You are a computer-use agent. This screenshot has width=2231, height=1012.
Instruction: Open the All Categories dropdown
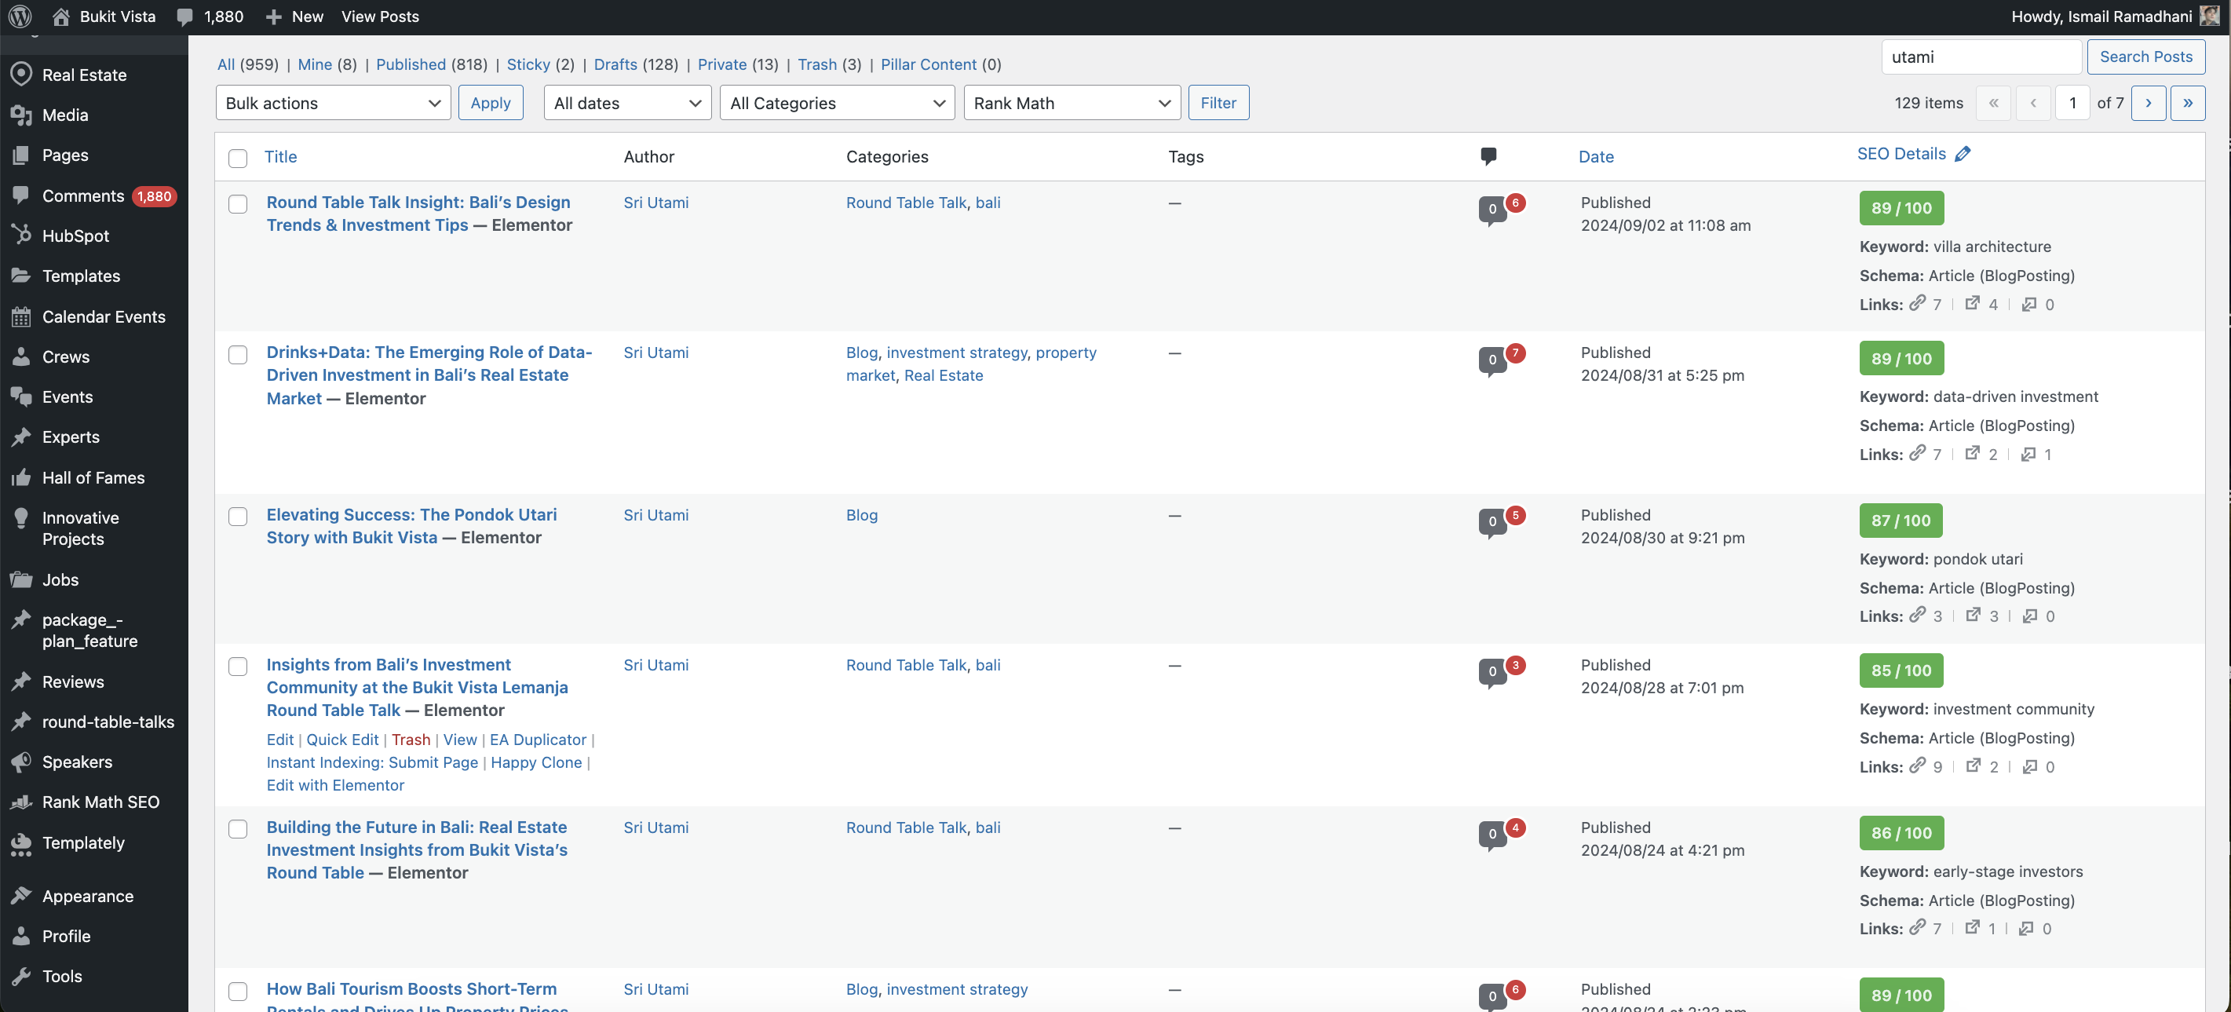tap(838, 103)
